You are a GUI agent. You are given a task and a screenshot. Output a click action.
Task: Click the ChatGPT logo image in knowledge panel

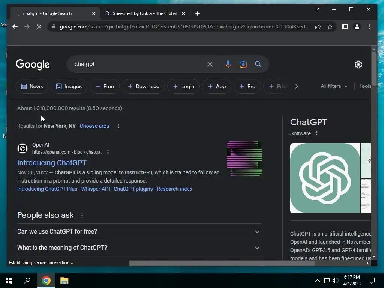pos(325,178)
